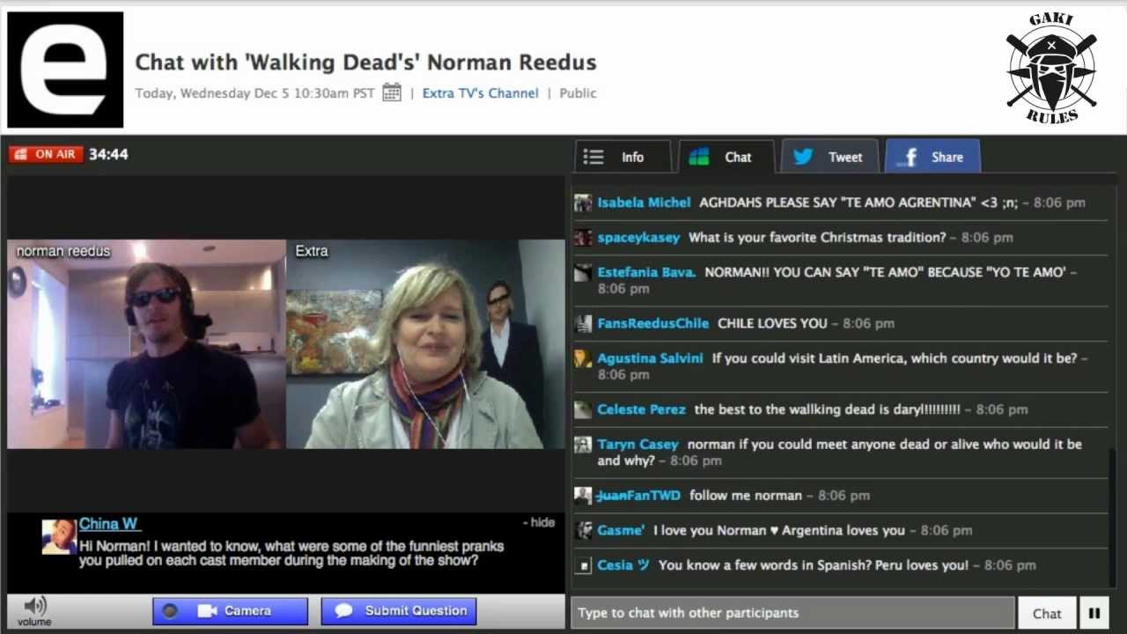The width and height of the screenshot is (1127, 634).
Task: Open FansReedusChile's chat avatar
Action: pos(583,324)
